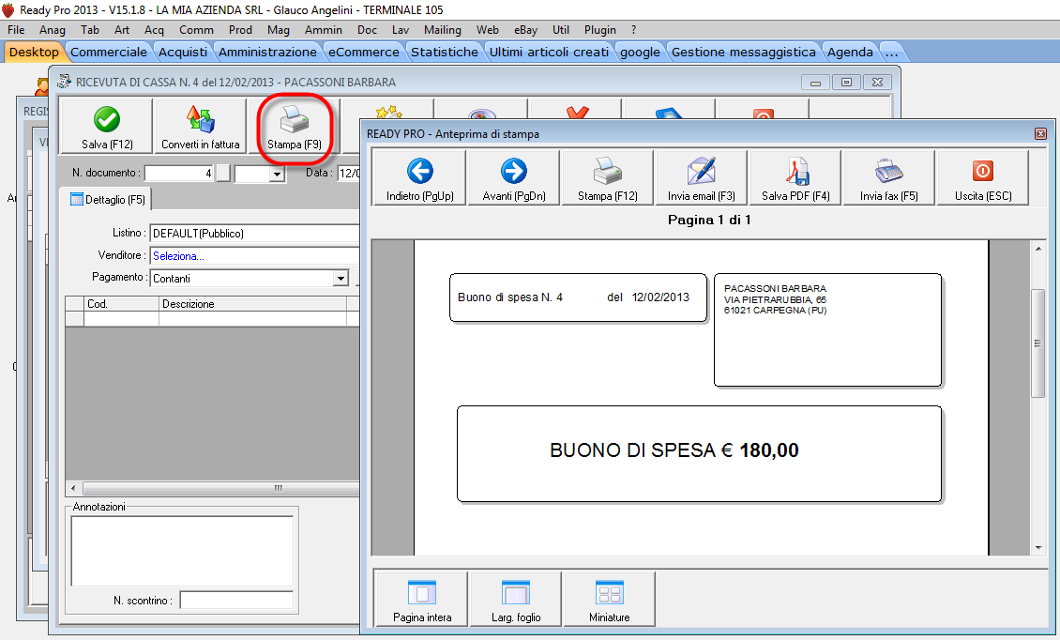Screen dimensions: 1060x640
Task: Click the N. documento input field
Action: pos(179,174)
